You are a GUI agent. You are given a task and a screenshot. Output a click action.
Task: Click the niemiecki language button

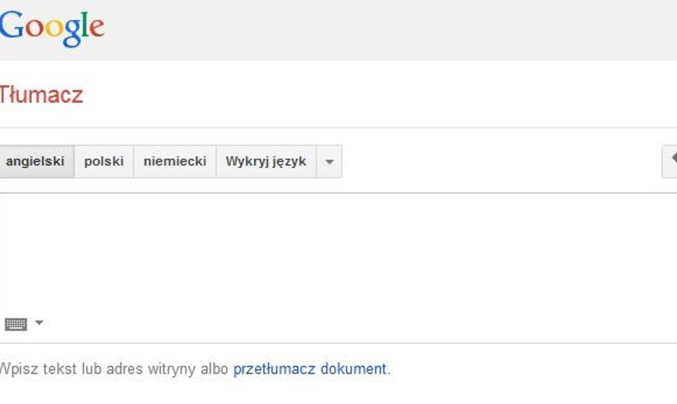[175, 161]
